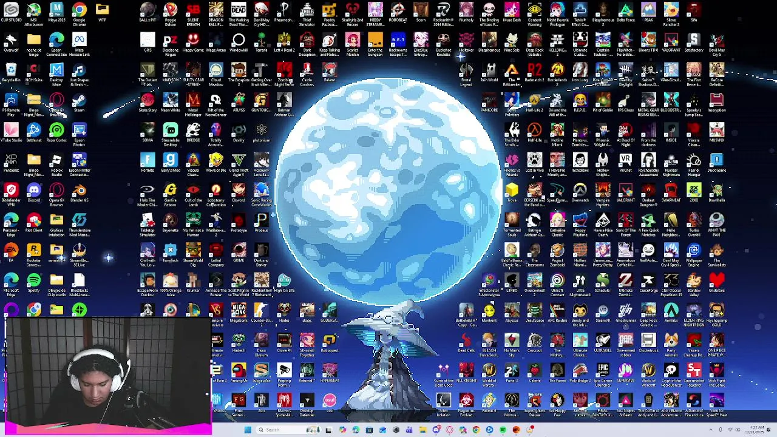Select the Castle Crashers icon
The width and height of the screenshot is (777, 437).
[307, 75]
